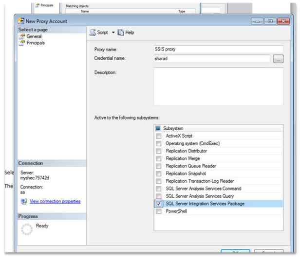This screenshot has width=301, height=259.
Task: Open the General page
Action: (x=34, y=36)
